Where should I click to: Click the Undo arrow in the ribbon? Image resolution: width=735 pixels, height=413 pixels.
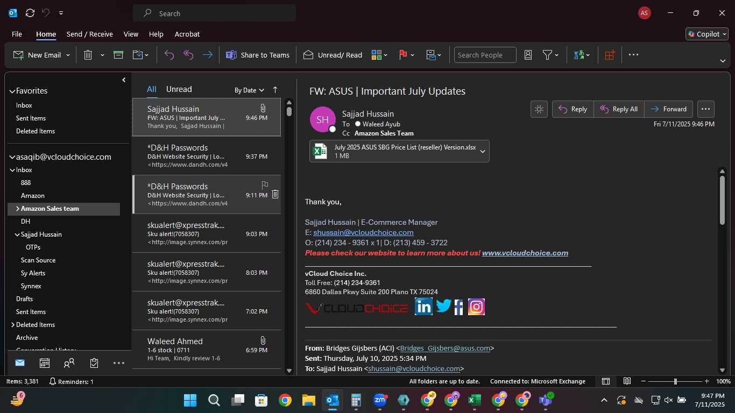pos(169,55)
